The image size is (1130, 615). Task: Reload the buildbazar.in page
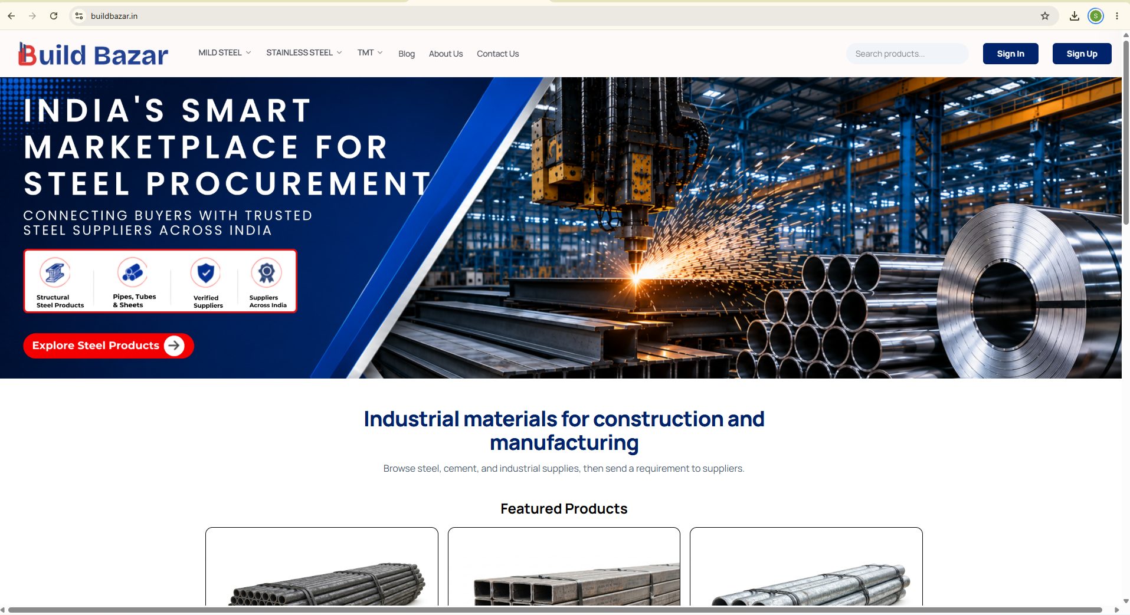54,16
